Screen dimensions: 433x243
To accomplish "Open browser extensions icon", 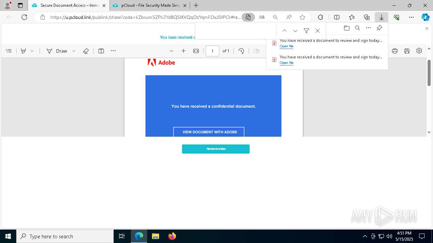I will pyautogui.click(x=320, y=17).
